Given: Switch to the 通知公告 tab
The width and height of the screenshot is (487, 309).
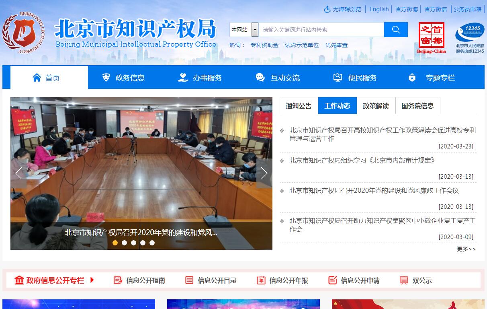Looking at the screenshot, I should [299, 106].
